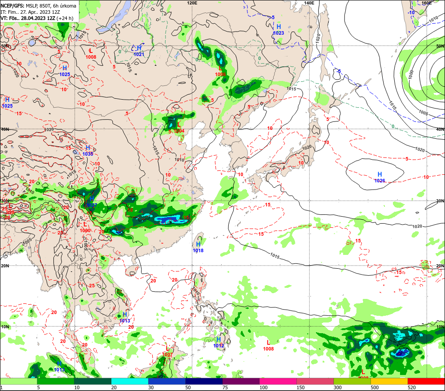Click the '30N' latitude label on right edge

440,201
